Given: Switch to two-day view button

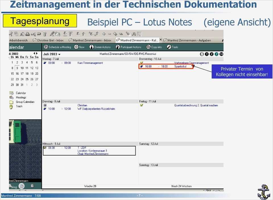Looking at the screenshot, I should (x=212, y=54).
